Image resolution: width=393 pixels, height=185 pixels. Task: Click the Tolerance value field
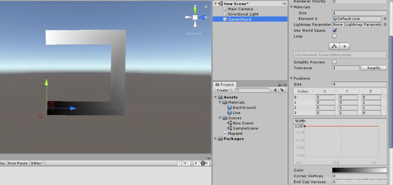click(x=346, y=68)
